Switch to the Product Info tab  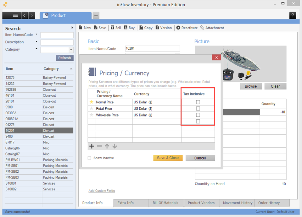(x=96, y=203)
